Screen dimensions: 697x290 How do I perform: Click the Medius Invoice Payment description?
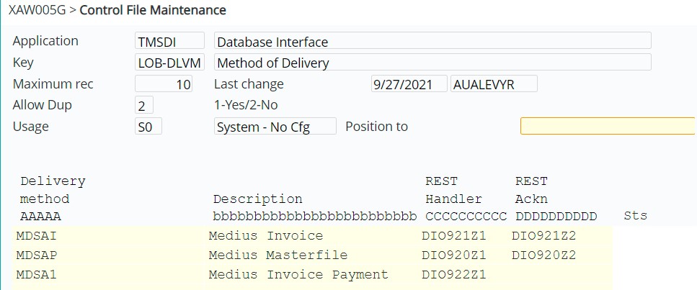click(x=298, y=274)
